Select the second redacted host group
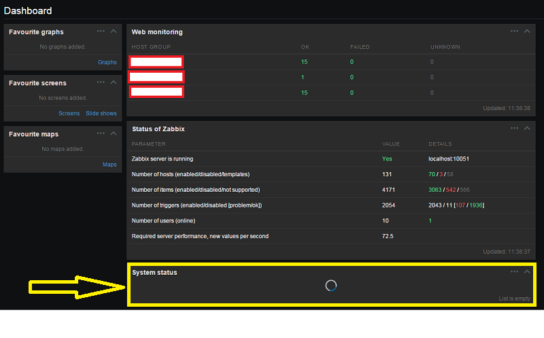 pos(156,77)
